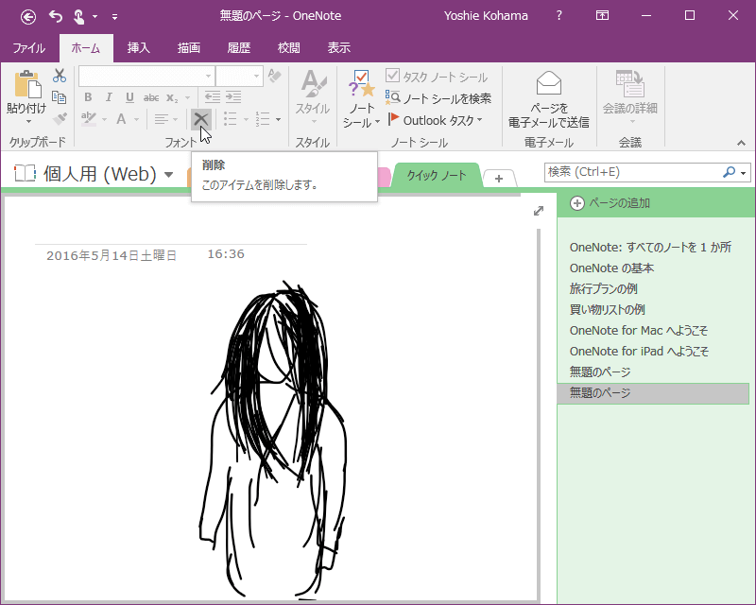Click ページの追加 to add a page
Screen dimensions: 756x605
[x=610, y=203]
